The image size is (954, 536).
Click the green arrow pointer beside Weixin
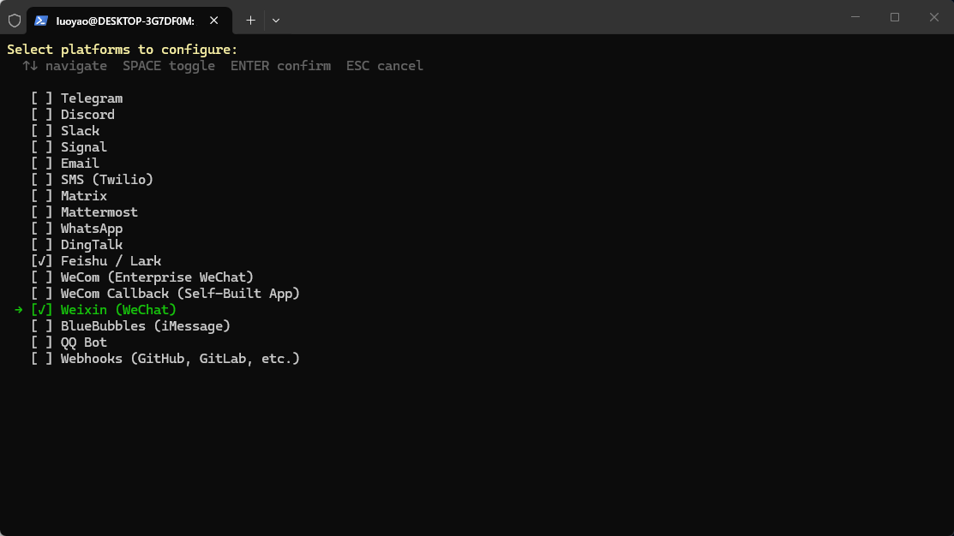click(x=18, y=310)
